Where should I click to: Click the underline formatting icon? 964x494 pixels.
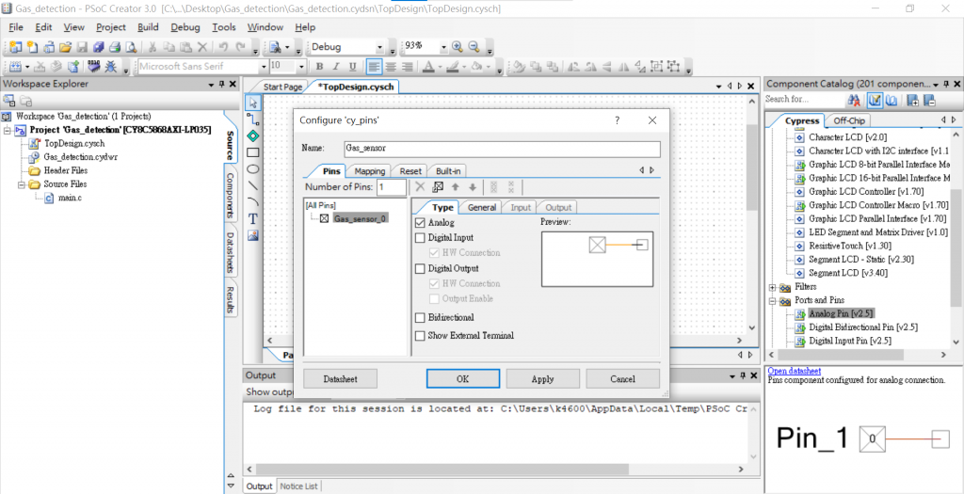[x=353, y=67]
